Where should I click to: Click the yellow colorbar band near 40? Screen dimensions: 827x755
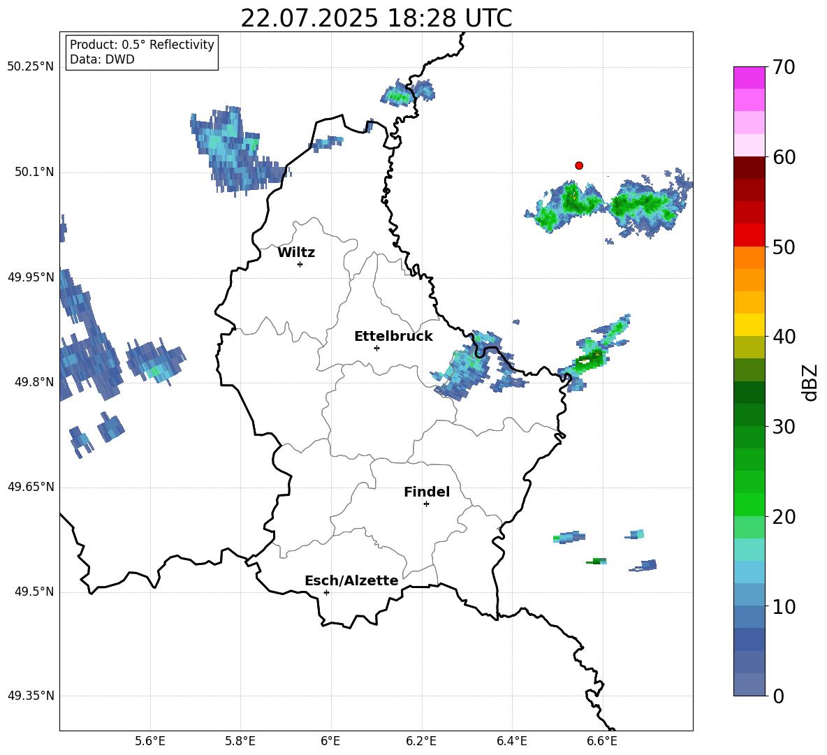(x=749, y=325)
